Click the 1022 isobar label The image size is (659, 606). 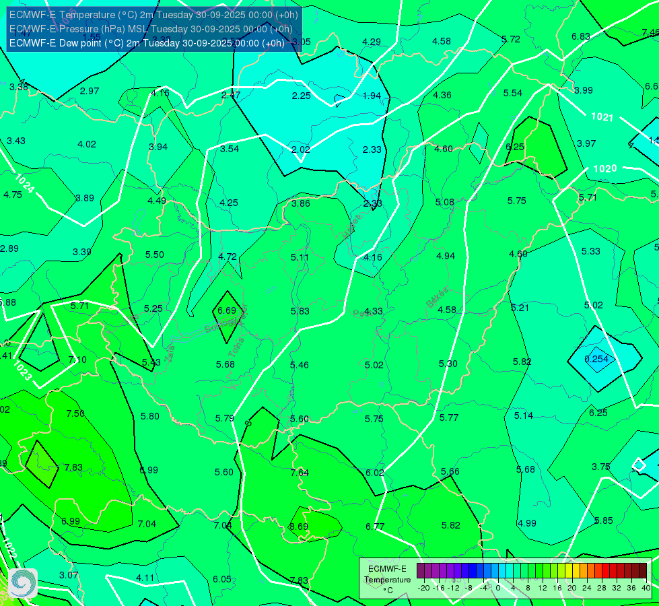click(9, 548)
